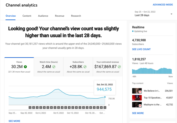The height and width of the screenshot is (123, 177).
Task: Click the green checkmark next to +28.8K subscribers
Action: 85,67
